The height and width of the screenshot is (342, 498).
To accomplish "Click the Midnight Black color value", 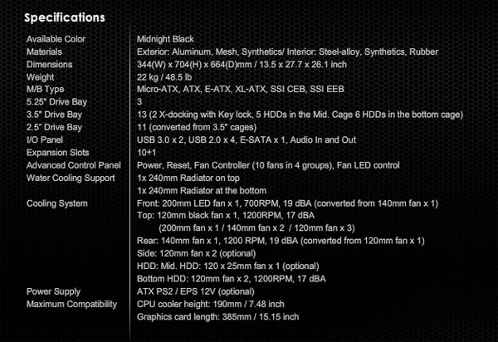I will 165,39.
